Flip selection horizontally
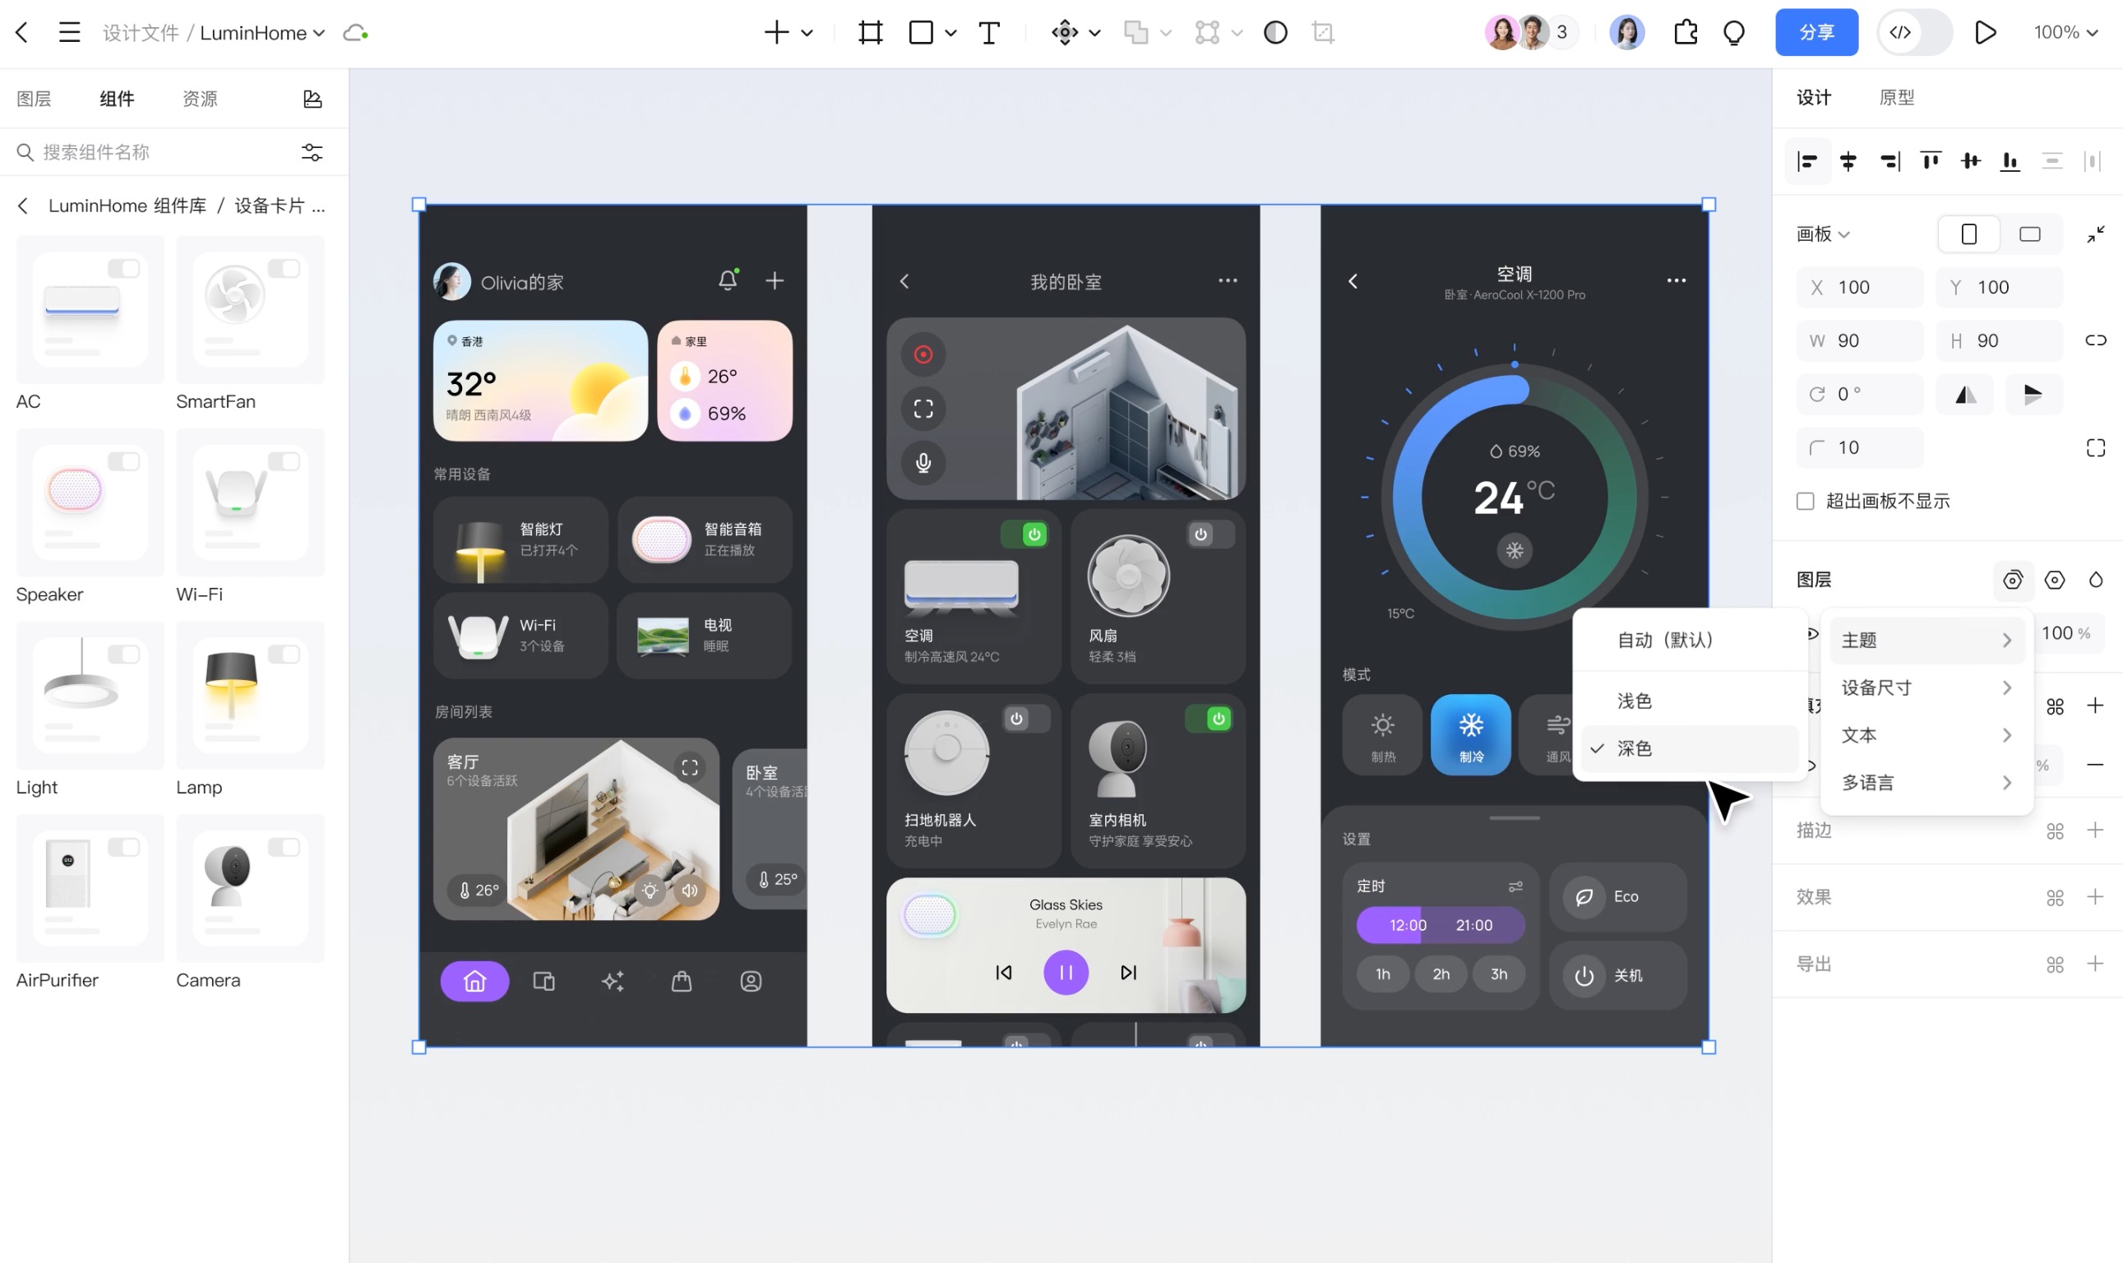This screenshot has width=2123, height=1263. [x=1966, y=394]
